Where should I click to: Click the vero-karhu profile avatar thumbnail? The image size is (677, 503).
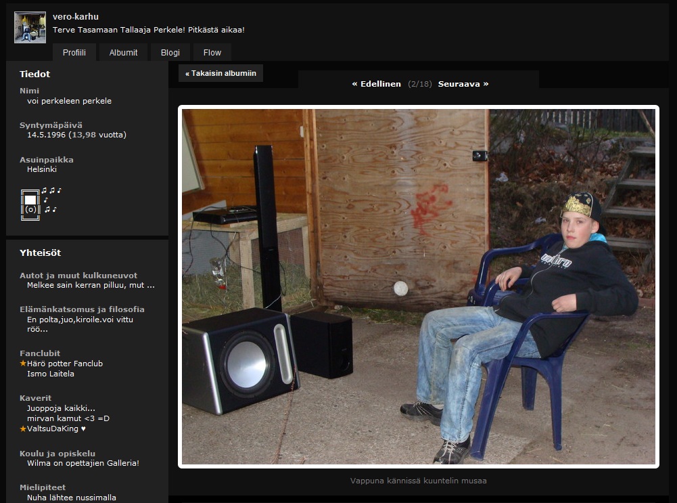[x=30, y=27]
